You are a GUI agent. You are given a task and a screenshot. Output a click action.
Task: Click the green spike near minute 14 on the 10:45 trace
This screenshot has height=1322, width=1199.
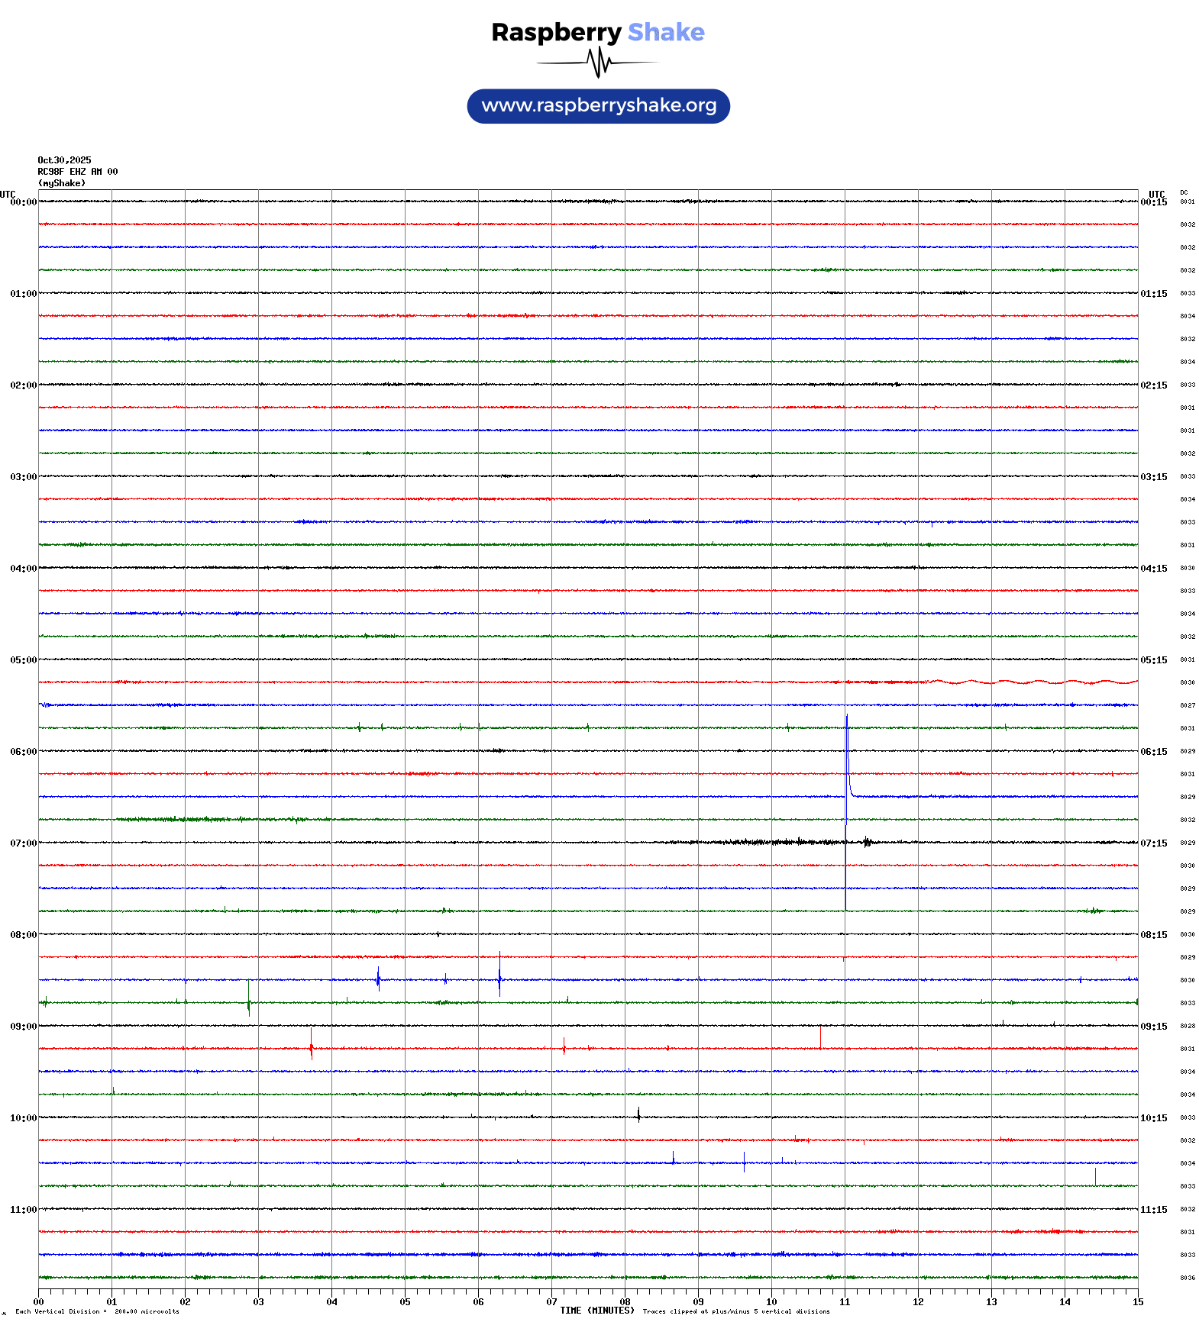[x=1095, y=1176]
